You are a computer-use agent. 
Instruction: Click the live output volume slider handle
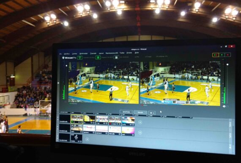[x=227, y=64]
